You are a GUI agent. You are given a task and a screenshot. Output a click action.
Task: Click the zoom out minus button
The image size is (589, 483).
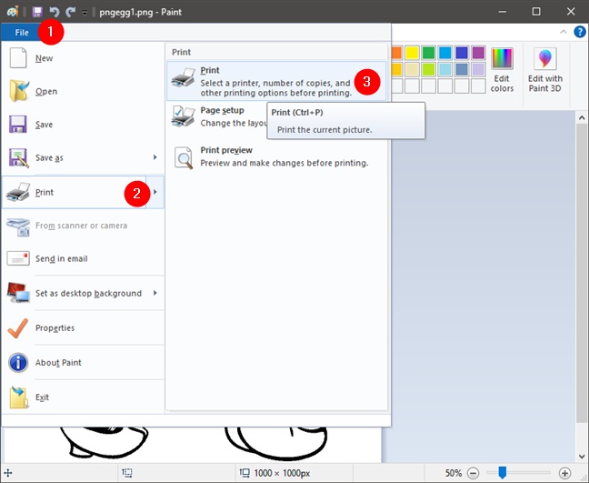tap(474, 473)
